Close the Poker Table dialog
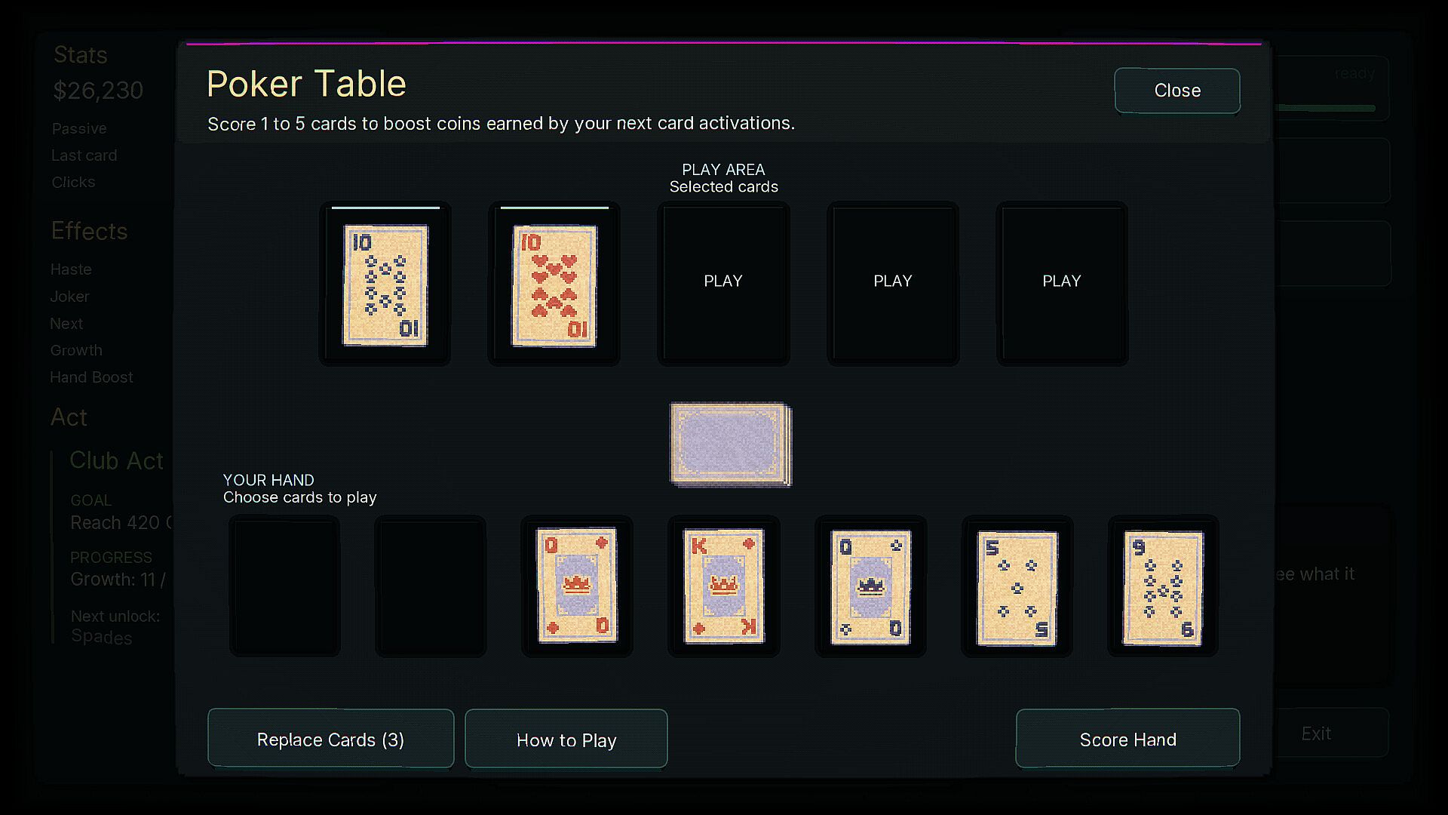 pyautogui.click(x=1177, y=91)
